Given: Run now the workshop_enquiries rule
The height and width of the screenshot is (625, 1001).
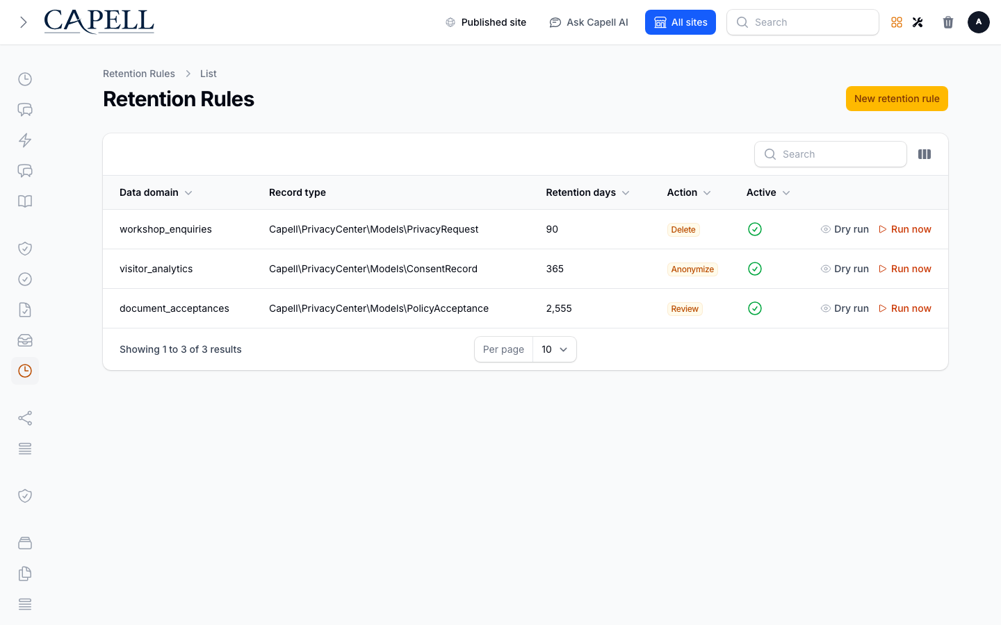Looking at the screenshot, I should (904, 229).
